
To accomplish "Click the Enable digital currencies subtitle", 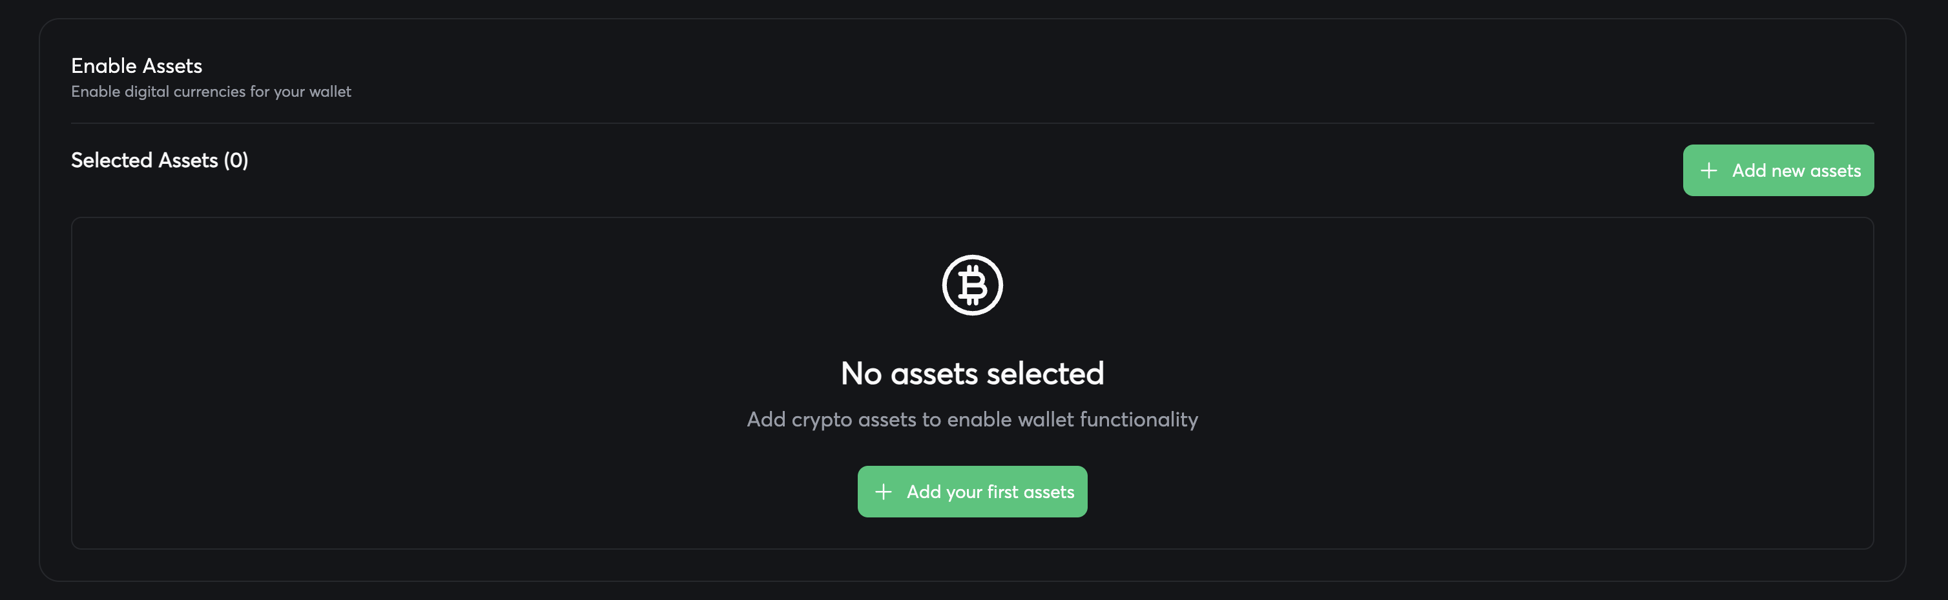I will (x=210, y=92).
